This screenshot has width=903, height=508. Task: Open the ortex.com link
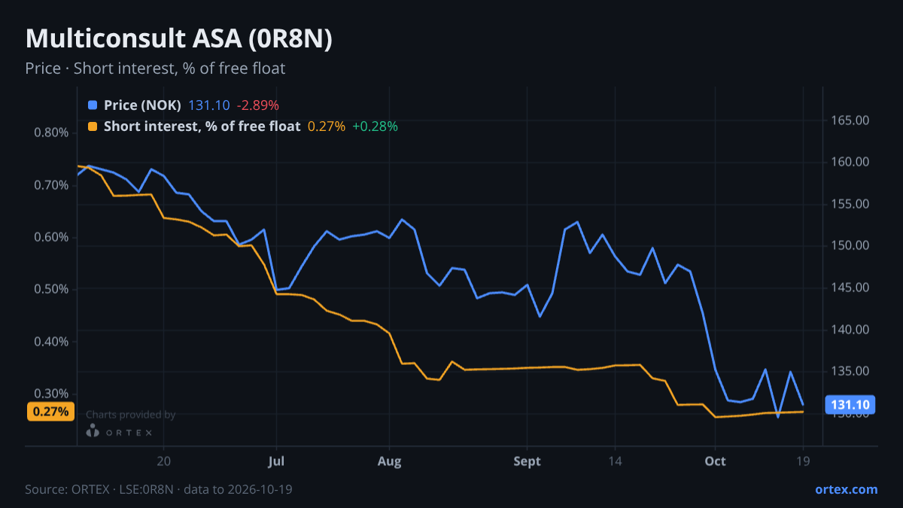pos(846,489)
